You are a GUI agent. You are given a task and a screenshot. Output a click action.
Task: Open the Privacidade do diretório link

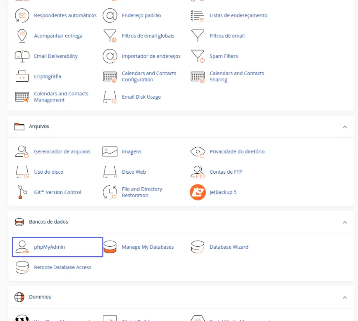click(237, 151)
